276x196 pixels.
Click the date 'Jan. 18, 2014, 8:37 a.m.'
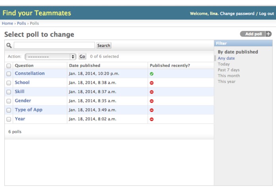point(93,92)
